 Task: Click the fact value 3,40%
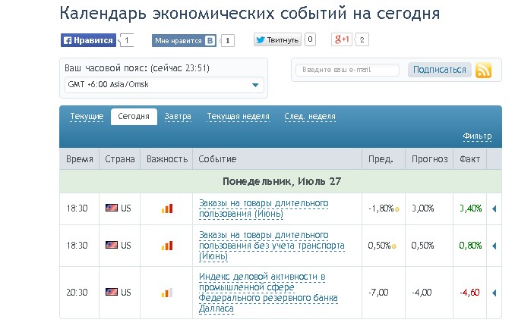[x=471, y=208]
